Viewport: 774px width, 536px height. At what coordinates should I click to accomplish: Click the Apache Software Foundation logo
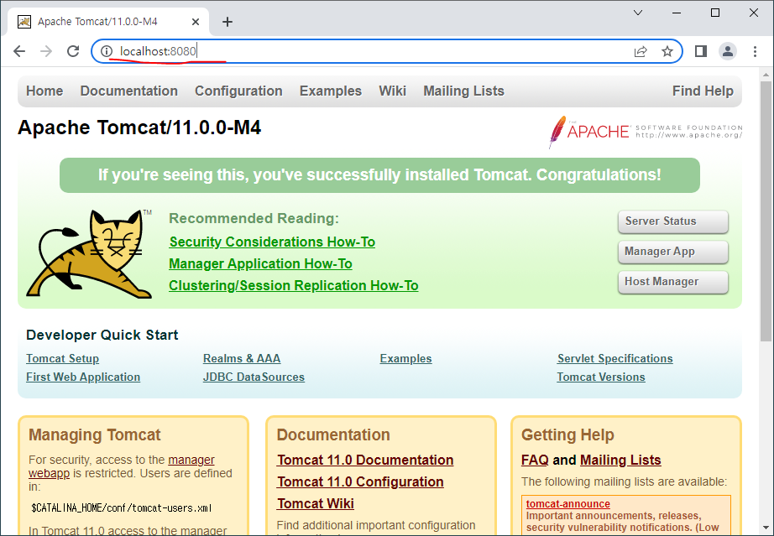pos(646,132)
